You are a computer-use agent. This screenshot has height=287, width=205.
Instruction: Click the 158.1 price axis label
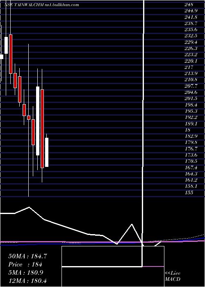191,186
